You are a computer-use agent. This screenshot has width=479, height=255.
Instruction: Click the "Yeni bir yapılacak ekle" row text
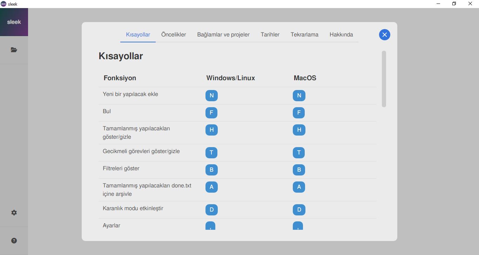[x=130, y=94]
